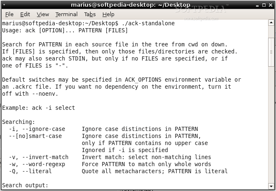Click the vertical scrollbar thumb
This screenshot has width=276, height=191.
click(x=271, y=52)
